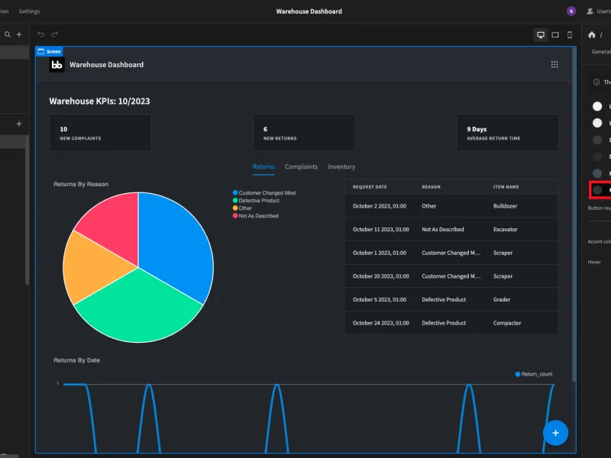Click the Request Date column header
Viewport: 611px width, 458px height.
[x=370, y=186]
